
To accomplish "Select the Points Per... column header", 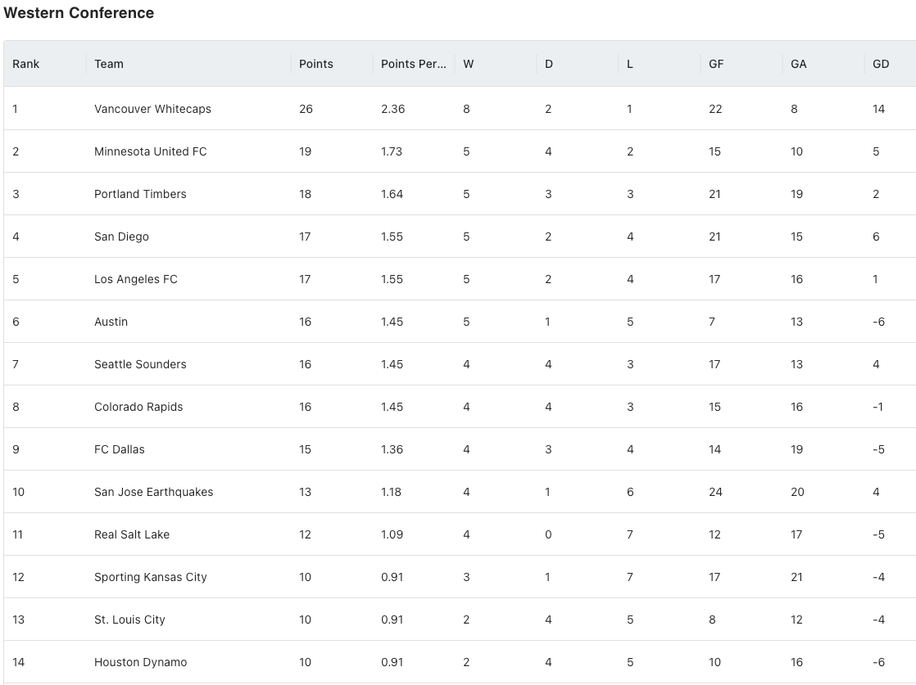I will (414, 64).
